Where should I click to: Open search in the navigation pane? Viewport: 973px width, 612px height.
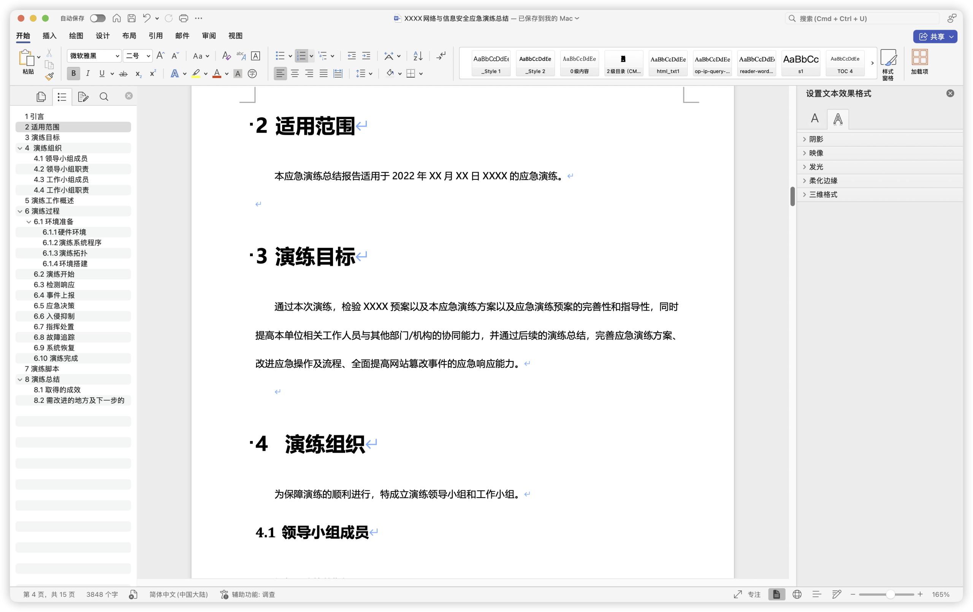pyautogui.click(x=104, y=97)
